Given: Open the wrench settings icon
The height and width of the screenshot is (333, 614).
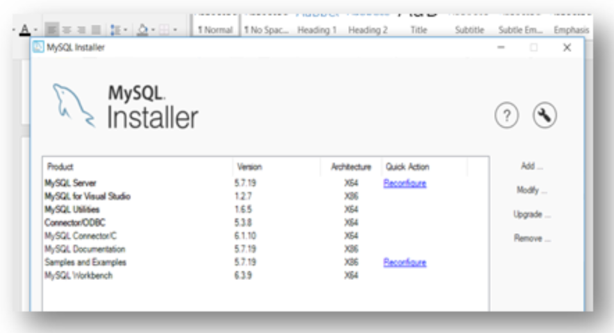Looking at the screenshot, I should (545, 115).
